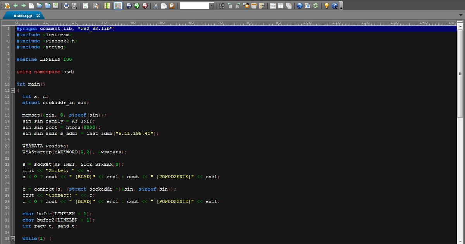The image size is (465, 244).
Task: Open the document tab list arrow
Action: click(460, 15)
